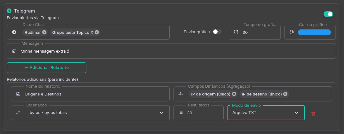
Task: Click the palette icon in Cor do gráfico
Action: coord(292,32)
